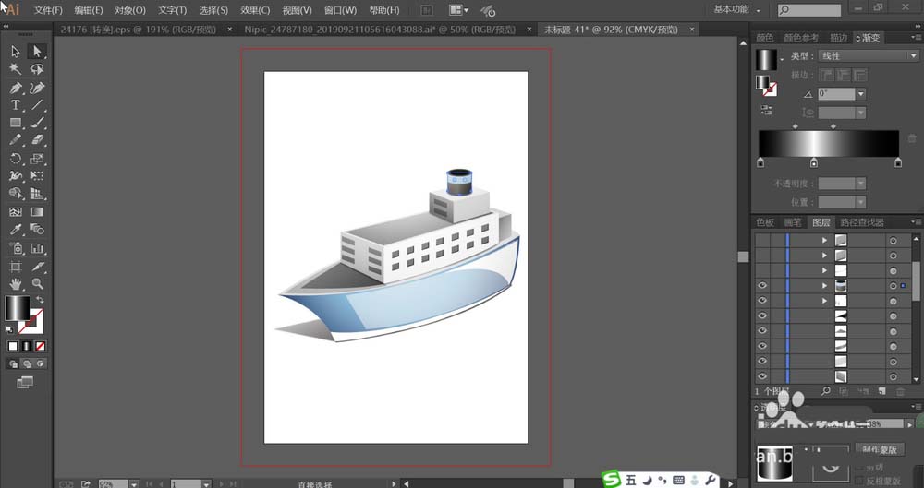Hide the selected funnel layer via eye icon
924x488 pixels.
pos(762,285)
